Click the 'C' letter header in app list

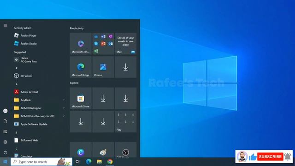[x=17, y=148]
